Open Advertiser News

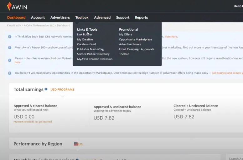(130, 44)
